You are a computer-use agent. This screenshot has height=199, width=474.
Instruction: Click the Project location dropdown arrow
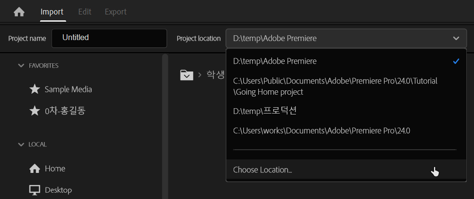click(456, 39)
